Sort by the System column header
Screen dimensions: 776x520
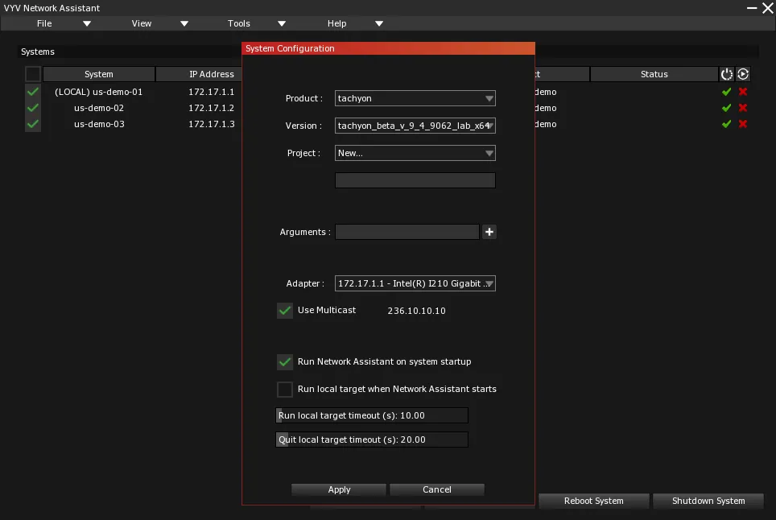point(99,74)
